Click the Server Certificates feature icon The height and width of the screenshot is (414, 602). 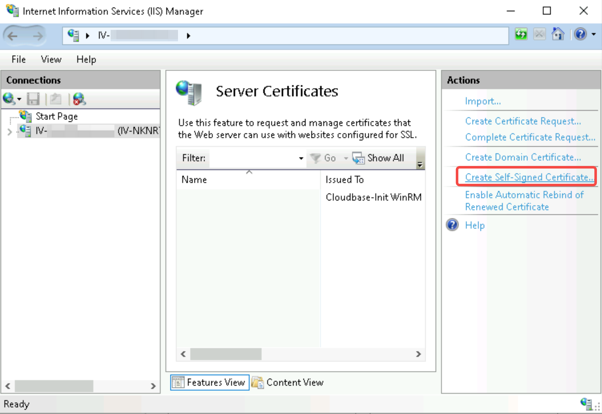tap(189, 93)
